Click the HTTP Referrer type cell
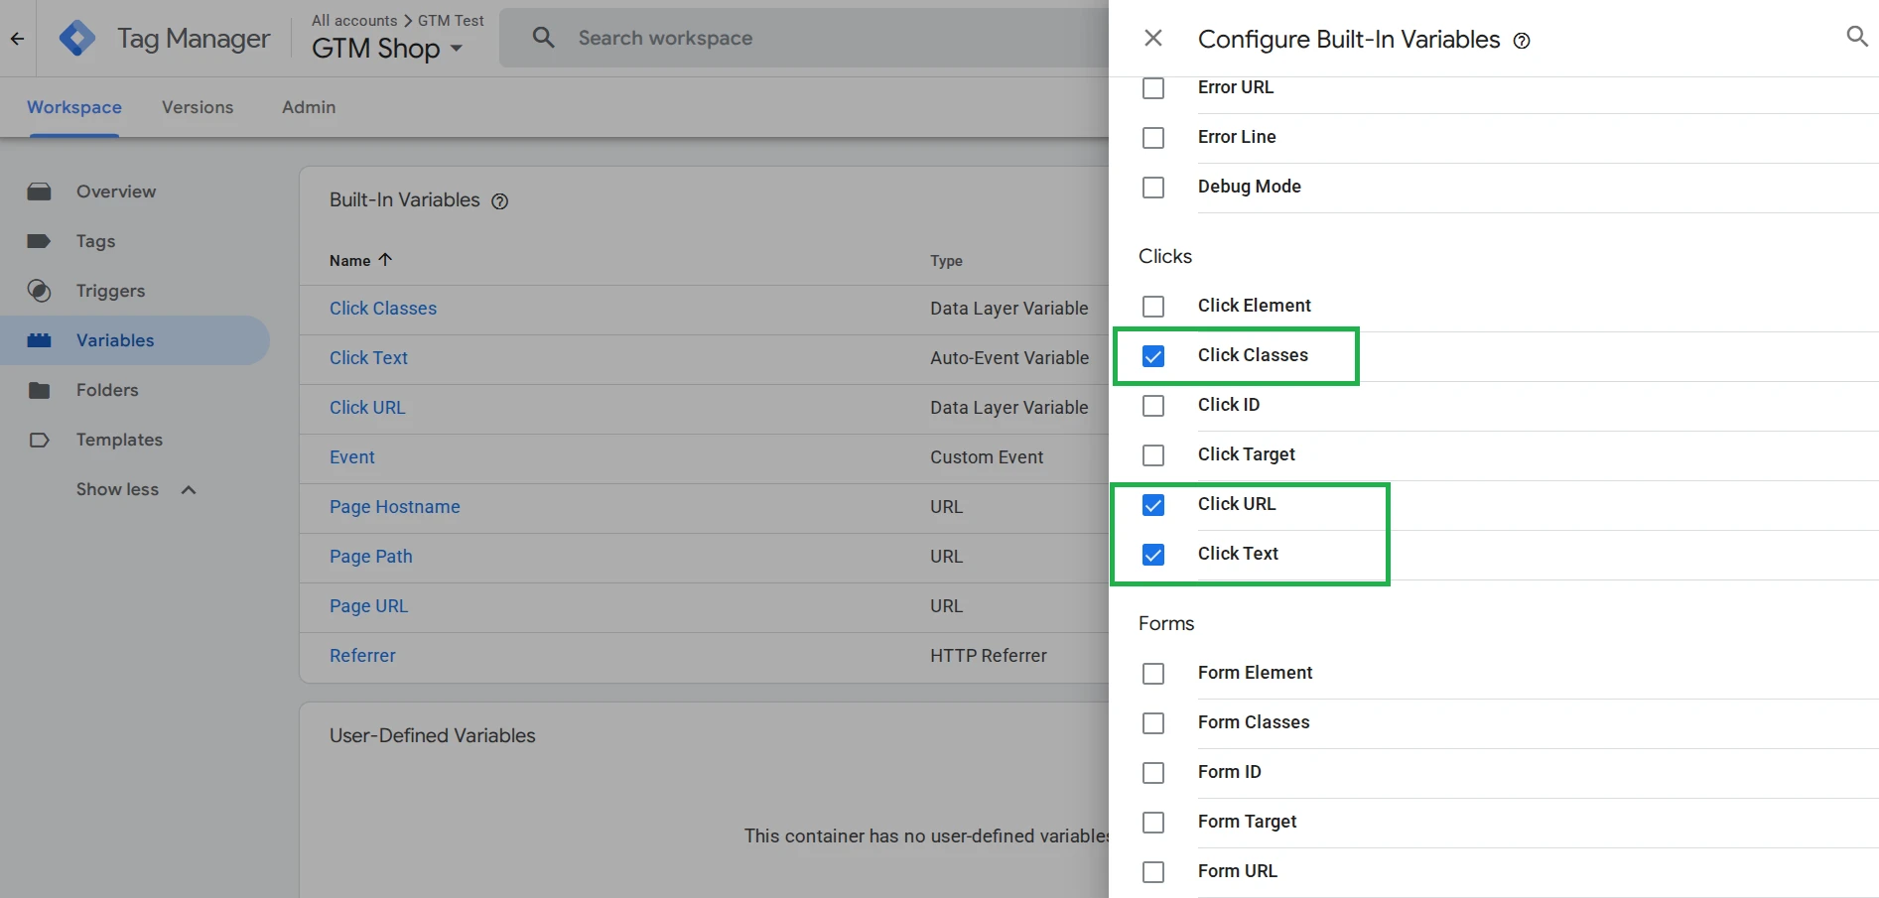This screenshot has width=1879, height=898. tap(989, 656)
